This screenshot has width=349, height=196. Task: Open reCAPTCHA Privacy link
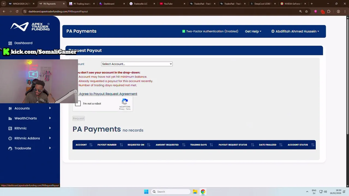pyautogui.click(x=122, y=109)
